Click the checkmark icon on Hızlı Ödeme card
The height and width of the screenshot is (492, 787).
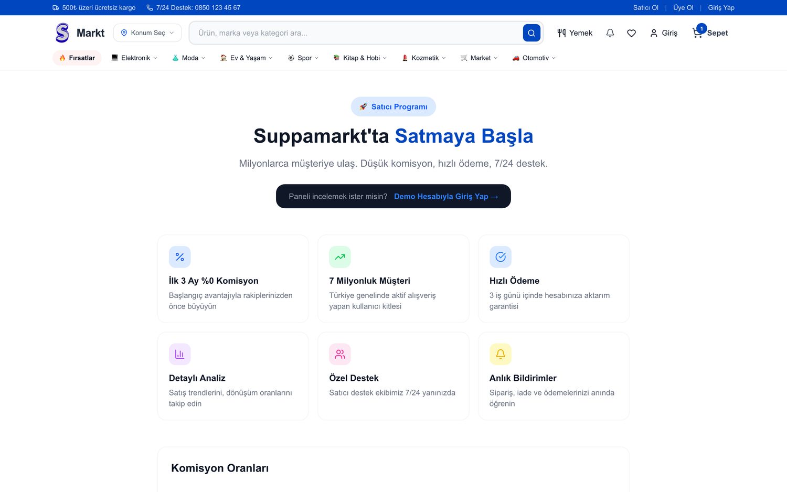[x=501, y=257]
